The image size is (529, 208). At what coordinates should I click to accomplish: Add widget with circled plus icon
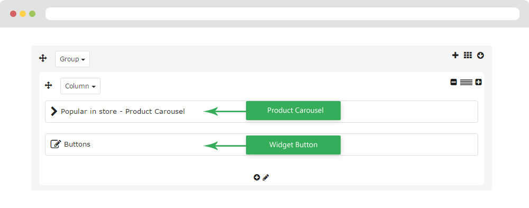click(257, 177)
